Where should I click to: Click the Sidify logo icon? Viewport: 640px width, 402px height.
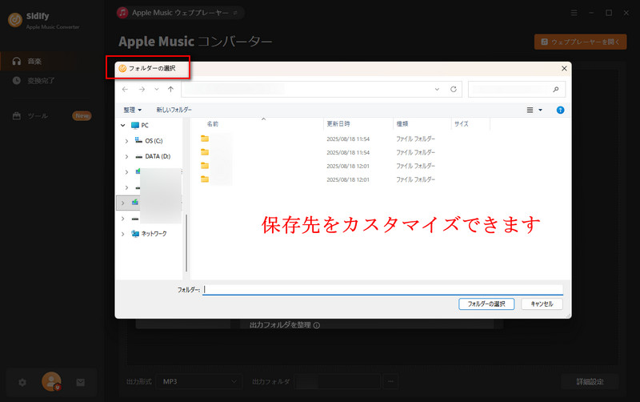click(15, 19)
